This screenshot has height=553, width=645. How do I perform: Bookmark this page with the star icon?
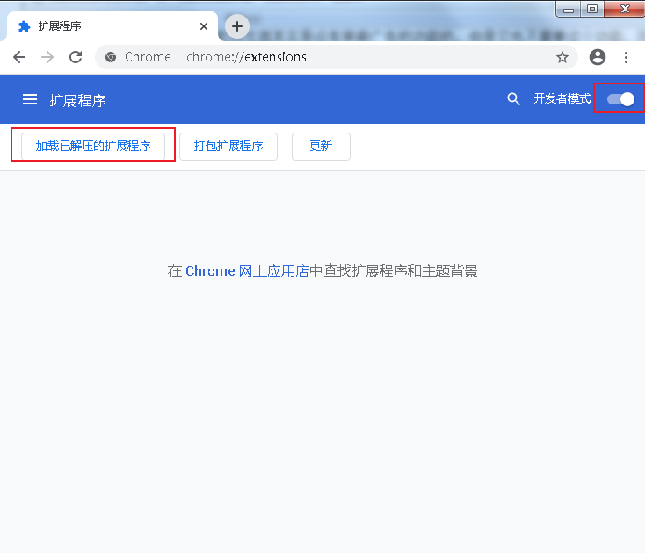pos(562,57)
